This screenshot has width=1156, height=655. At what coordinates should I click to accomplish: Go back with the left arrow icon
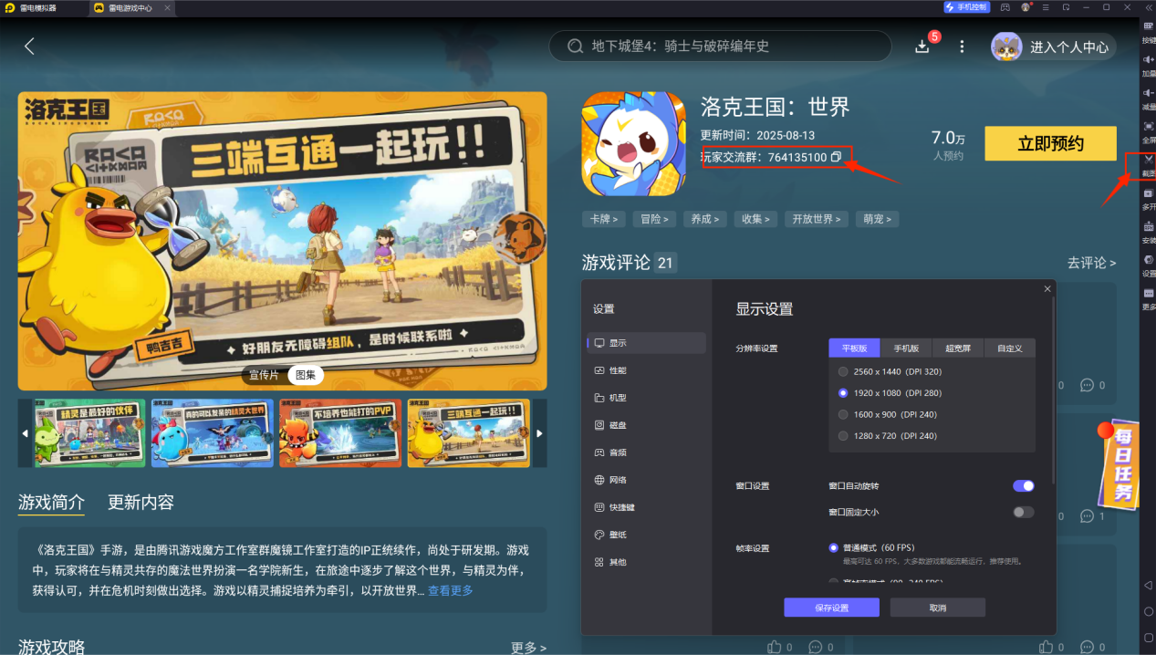(x=29, y=47)
